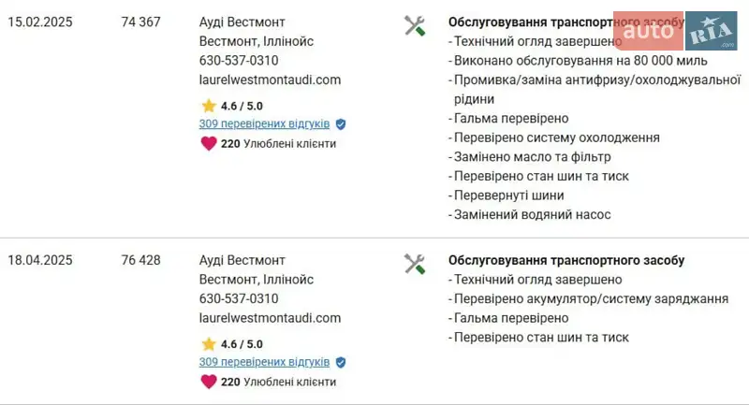Click phone number 630-537-0310 in the 18.04.2025 record

coord(239,298)
